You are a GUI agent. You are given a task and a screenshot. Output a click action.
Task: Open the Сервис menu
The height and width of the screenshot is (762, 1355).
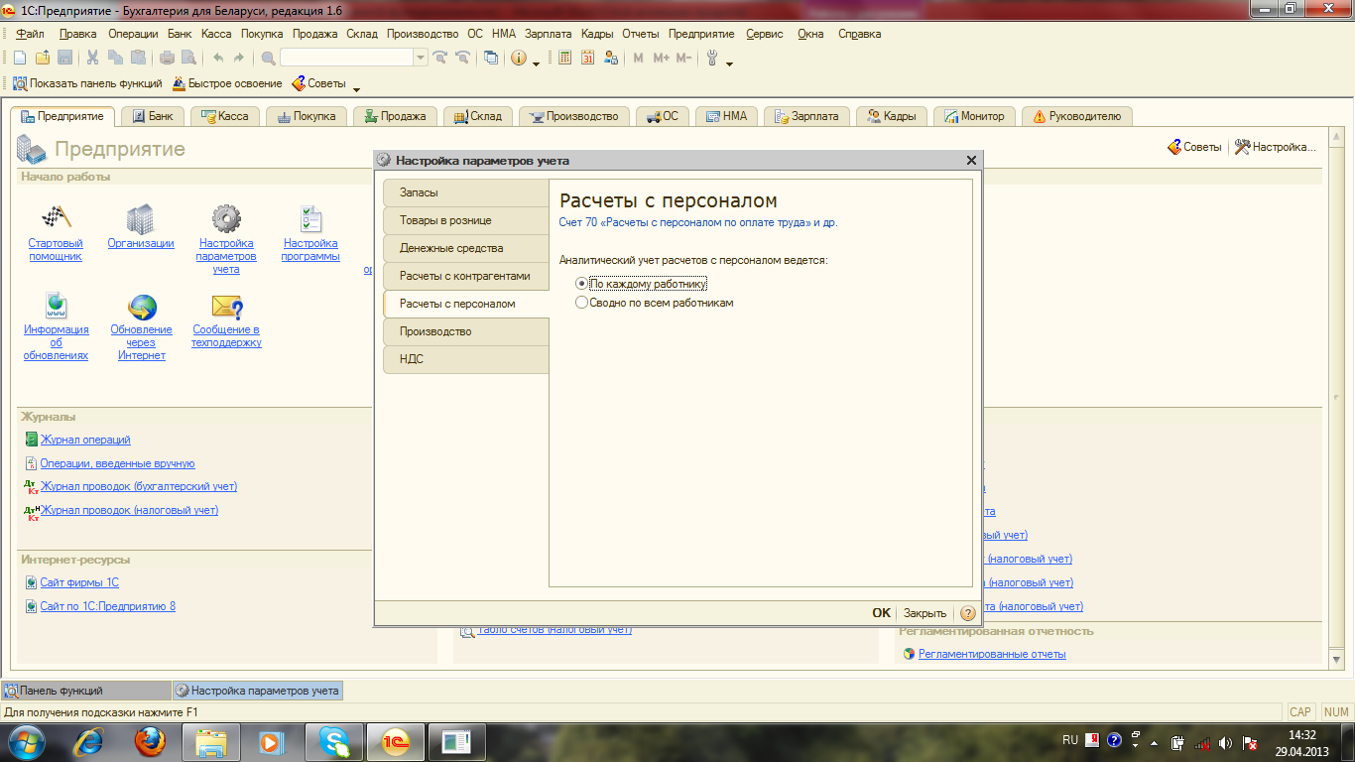[x=765, y=34]
